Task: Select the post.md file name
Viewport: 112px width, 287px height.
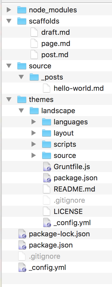Action: click(x=55, y=55)
